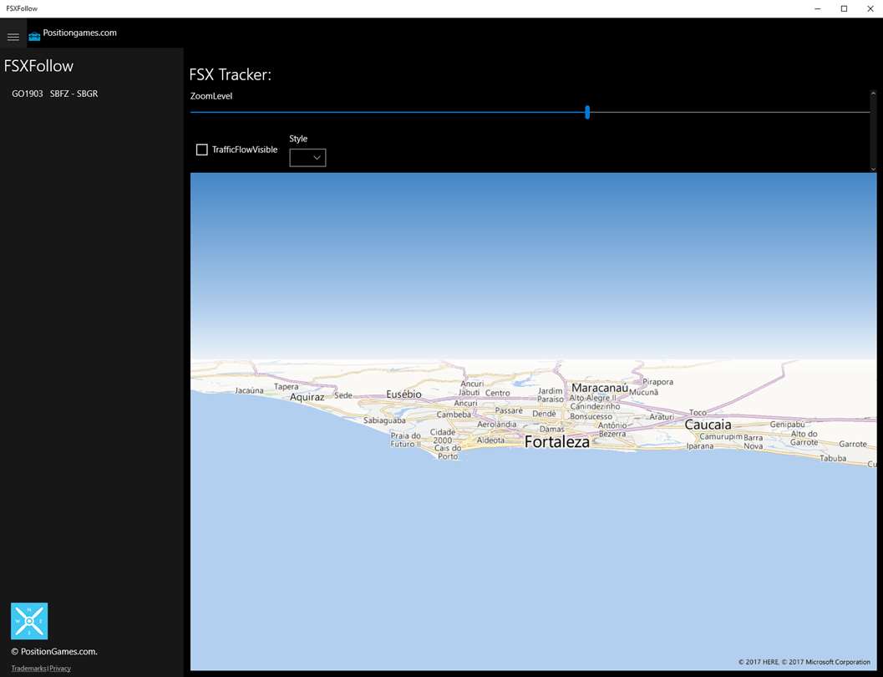Image resolution: width=883 pixels, height=677 pixels.
Task: Click the Eusébio label on the map
Action: pyautogui.click(x=403, y=394)
